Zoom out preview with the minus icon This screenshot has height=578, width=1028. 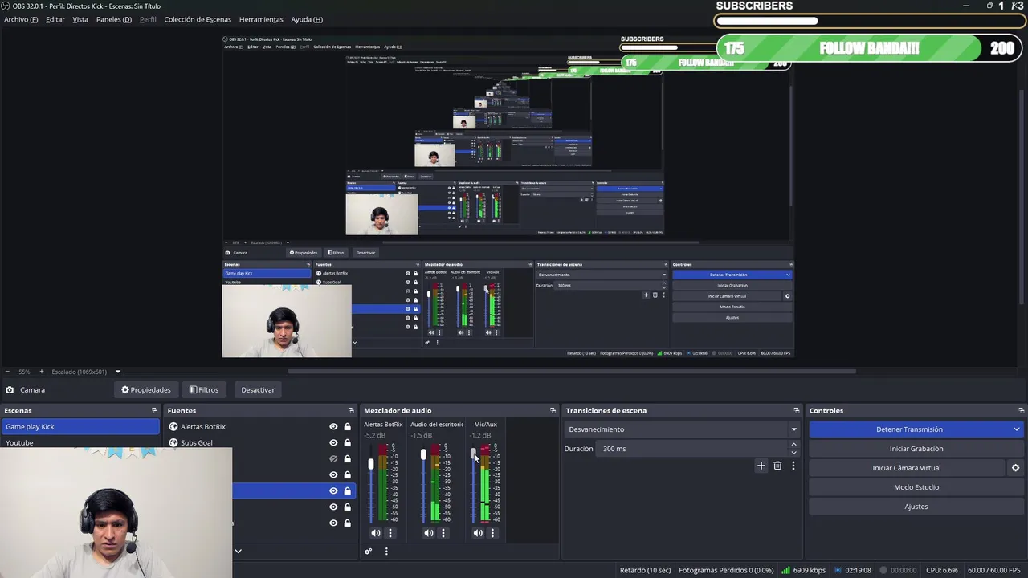tap(8, 372)
